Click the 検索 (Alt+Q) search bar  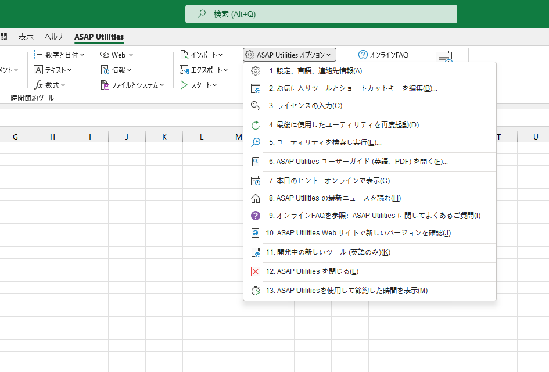click(321, 13)
